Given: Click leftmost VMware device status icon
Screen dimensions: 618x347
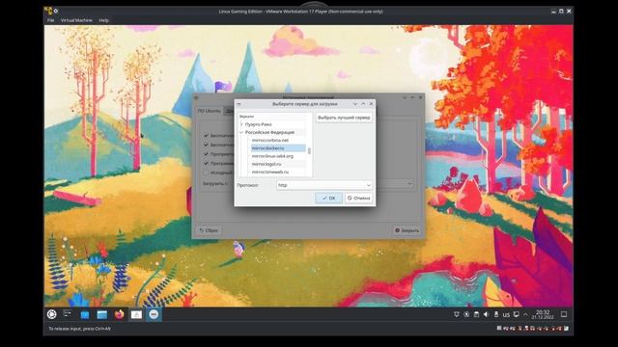Looking at the screenshot, I should pos(499,328).
